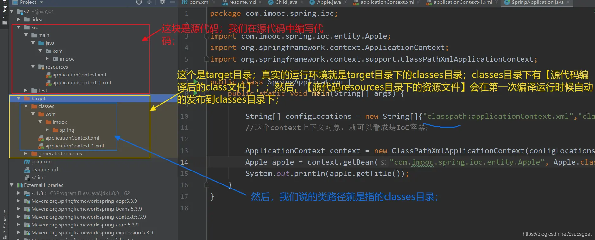Close the applicationContext-1.xml editor tab
Image resolution: width=595 pixels, height=240 pixels.
click(496, 2)
